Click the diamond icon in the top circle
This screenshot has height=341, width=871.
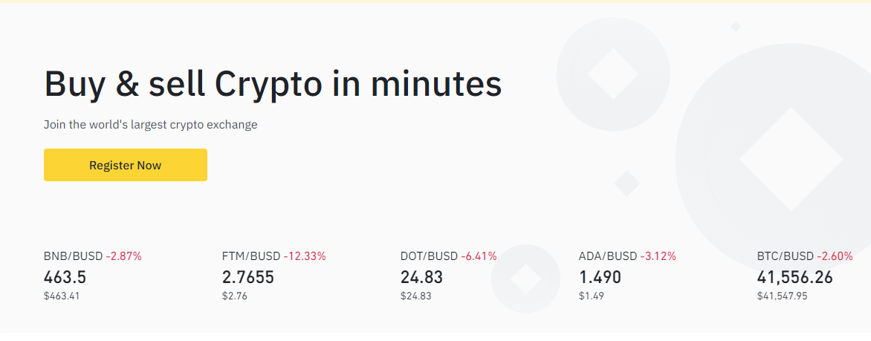613,74
